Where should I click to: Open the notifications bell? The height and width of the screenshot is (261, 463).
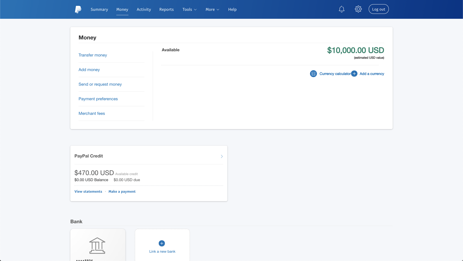click(341, 9)
